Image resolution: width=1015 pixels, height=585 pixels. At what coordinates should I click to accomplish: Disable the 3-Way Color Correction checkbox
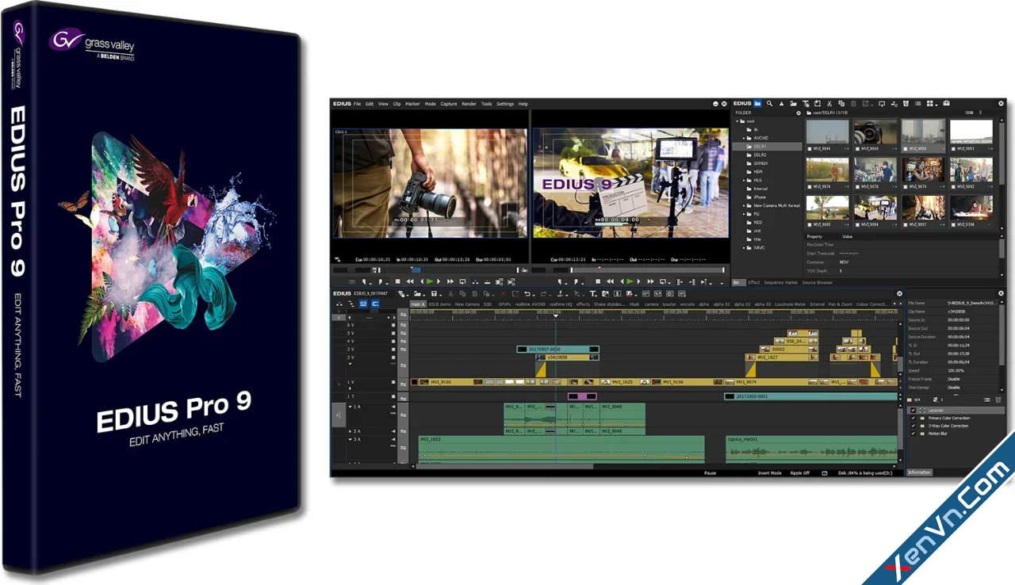[912, 426]
